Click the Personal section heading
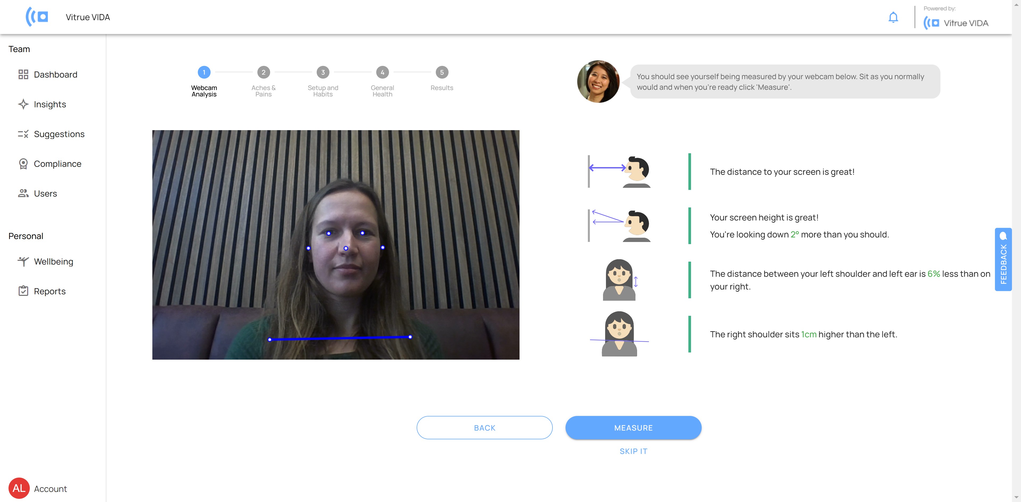Screen dimensions: 1021x502 26,236
